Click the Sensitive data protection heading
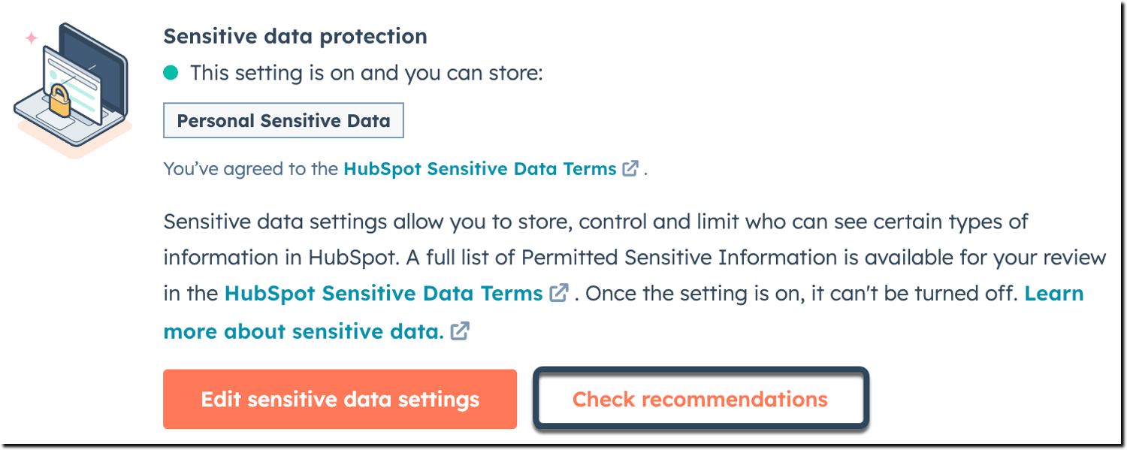The image size is (1127, 450). coord(295,35)
